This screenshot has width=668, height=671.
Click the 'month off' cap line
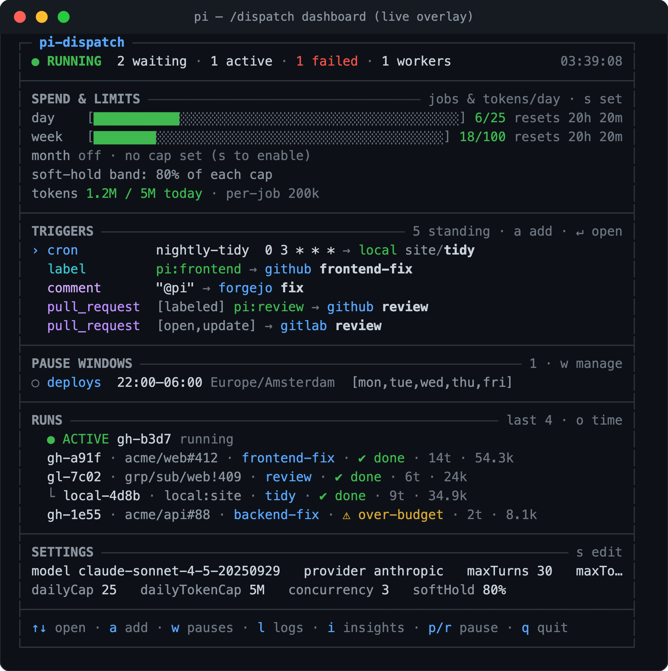pos(171,156)
